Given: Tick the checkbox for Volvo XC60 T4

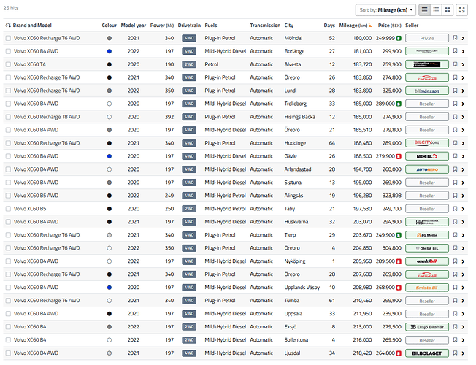Looking at the screenshot, I should pyautogui.click(x=8, y=64).
